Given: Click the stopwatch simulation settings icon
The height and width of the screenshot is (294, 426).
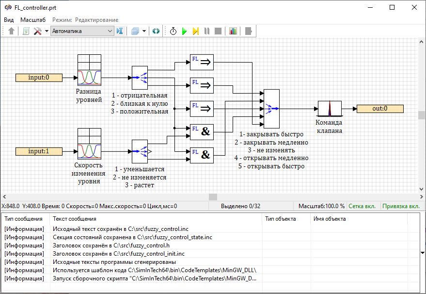Looking at the screenshot, I should coord(173,31).
